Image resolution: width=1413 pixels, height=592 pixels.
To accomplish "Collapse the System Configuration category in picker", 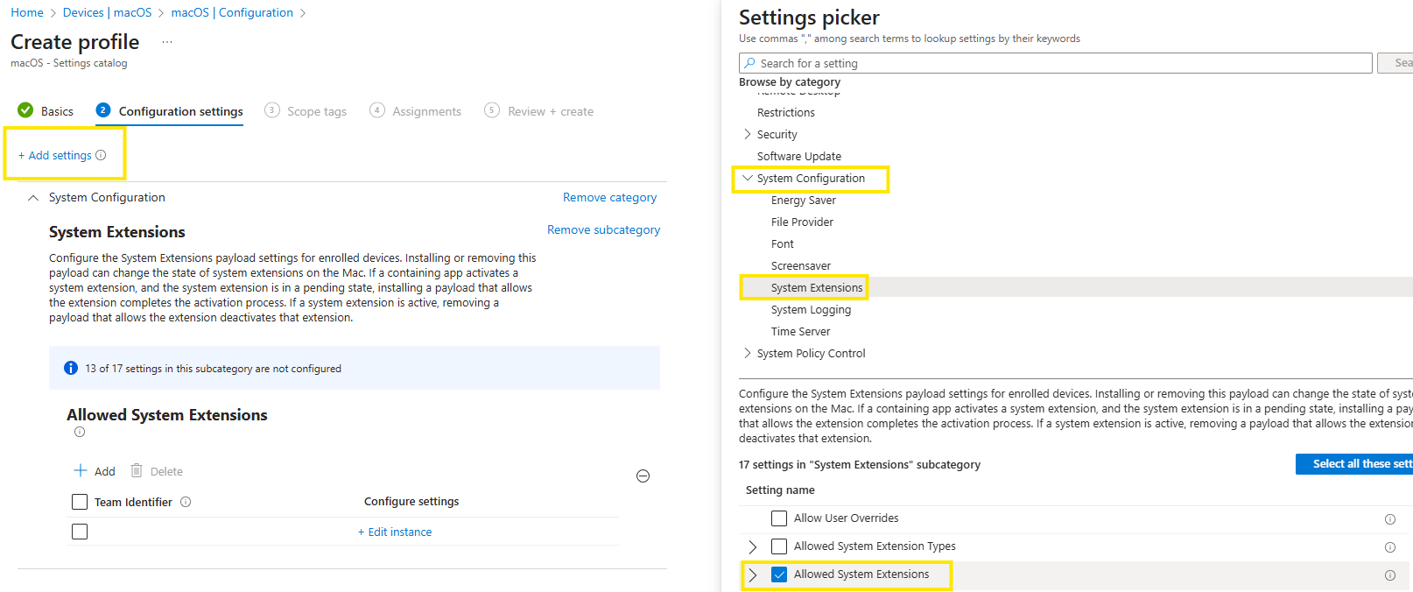I will point(748,178).
